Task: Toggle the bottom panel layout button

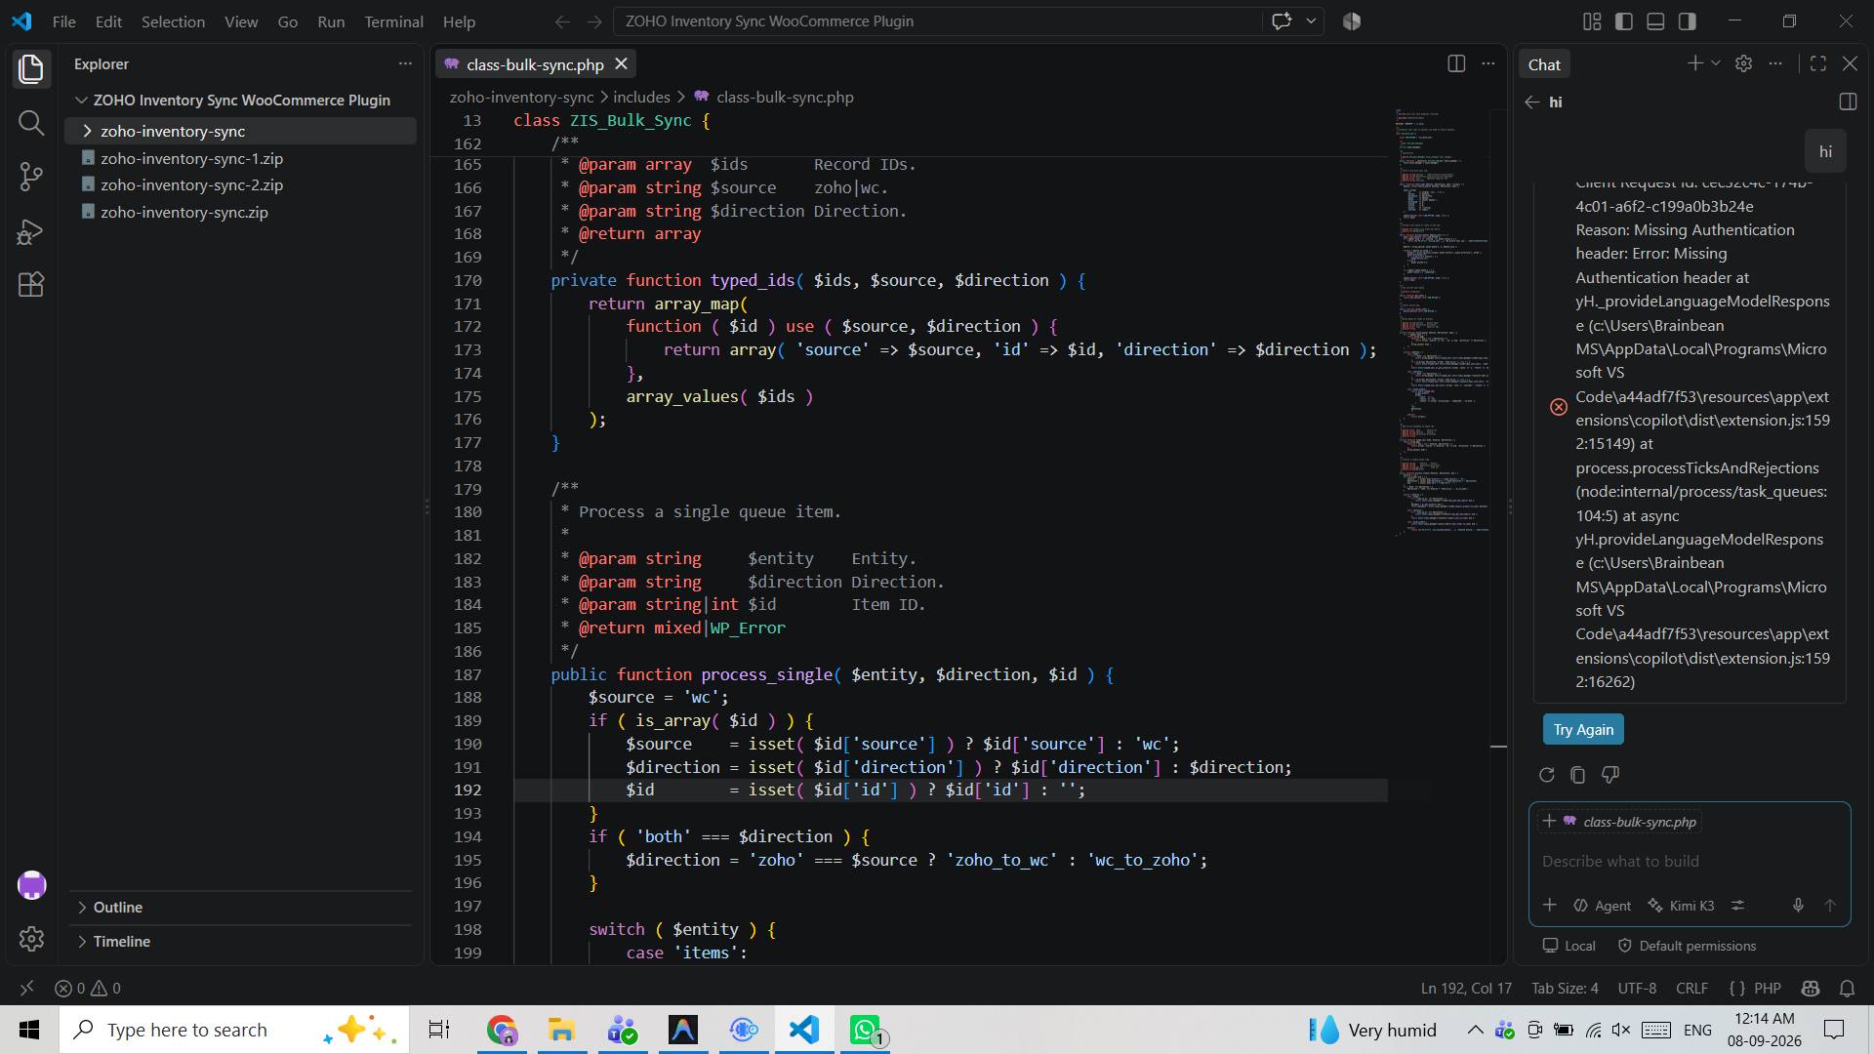Action: tap(1655, 21)
